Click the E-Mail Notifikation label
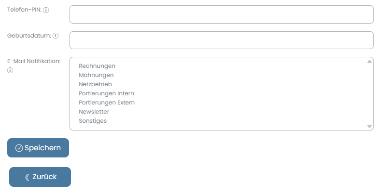 [34, 61]
